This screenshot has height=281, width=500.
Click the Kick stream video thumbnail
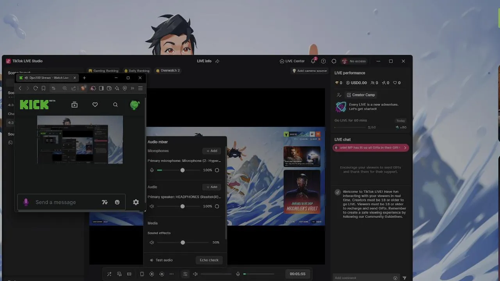click(80, 139)
